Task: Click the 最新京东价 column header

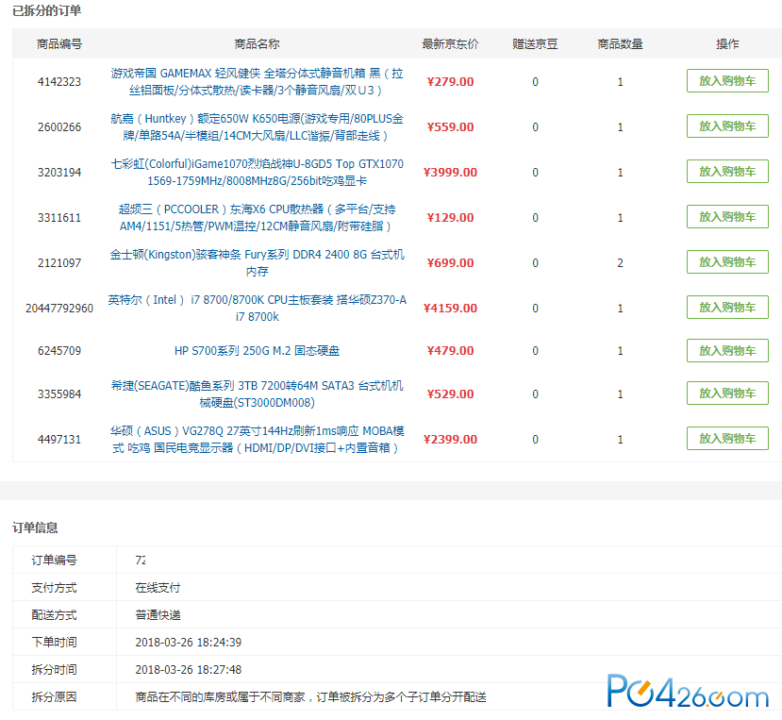Action: point(450,44)
